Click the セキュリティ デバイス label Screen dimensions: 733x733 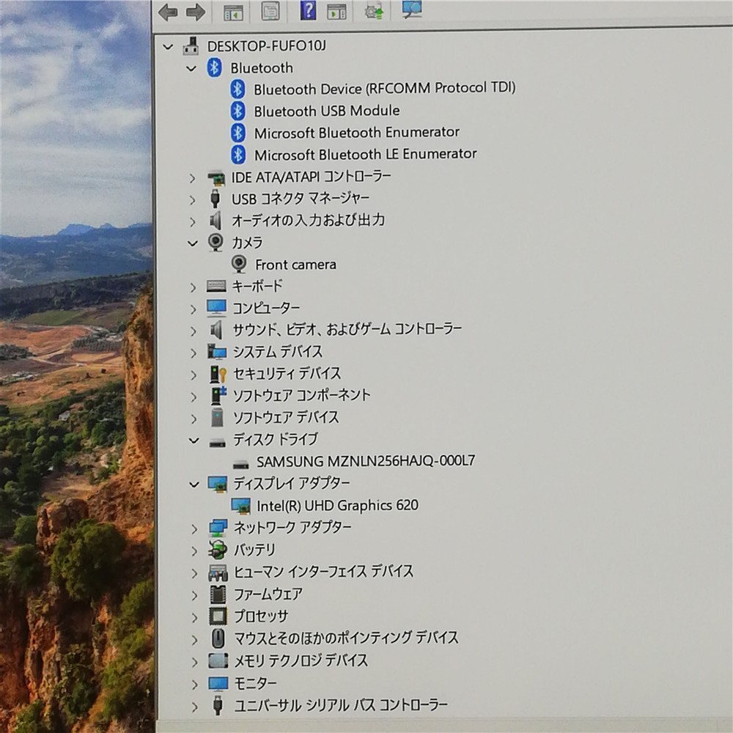point(287,374)
